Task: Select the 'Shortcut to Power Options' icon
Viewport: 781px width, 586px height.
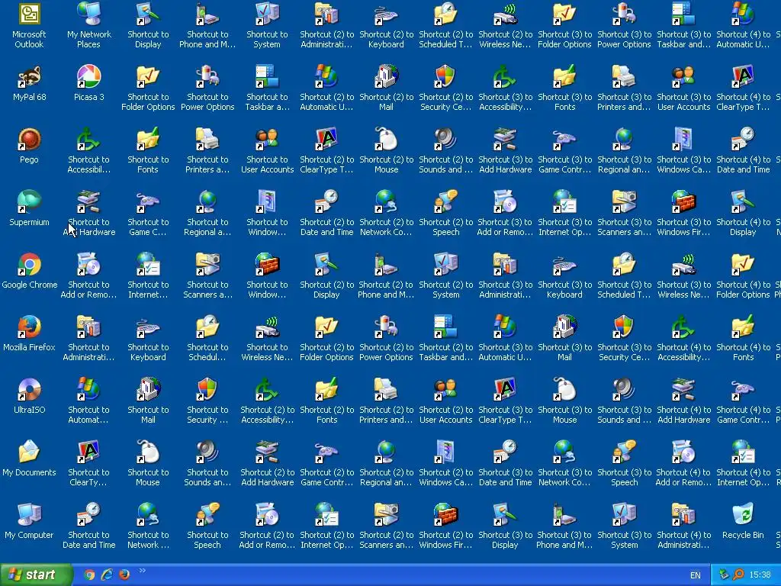Action: 207,88
